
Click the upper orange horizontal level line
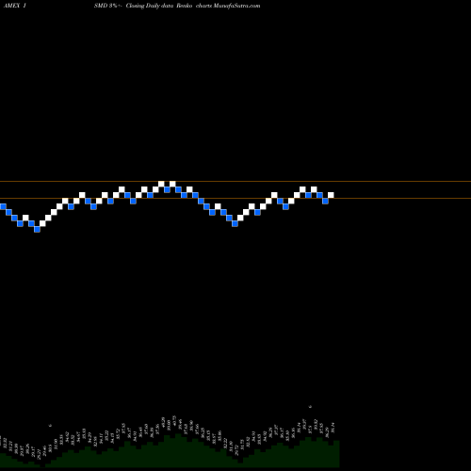[x=235, y=181]
